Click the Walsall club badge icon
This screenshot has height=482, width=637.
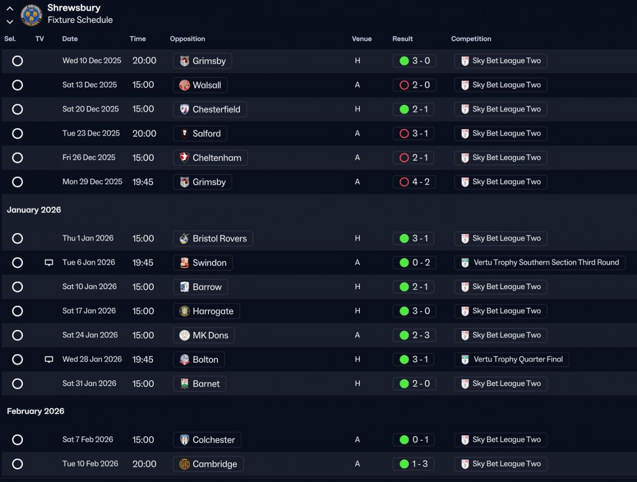click(x=185, y=85)
